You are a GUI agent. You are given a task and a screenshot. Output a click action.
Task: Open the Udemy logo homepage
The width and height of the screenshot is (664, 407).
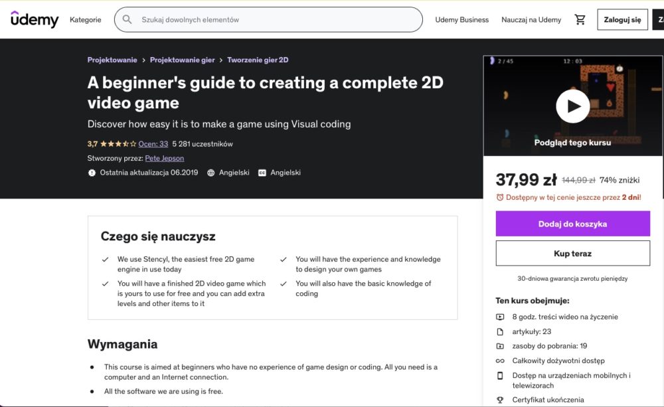[35, 19]
